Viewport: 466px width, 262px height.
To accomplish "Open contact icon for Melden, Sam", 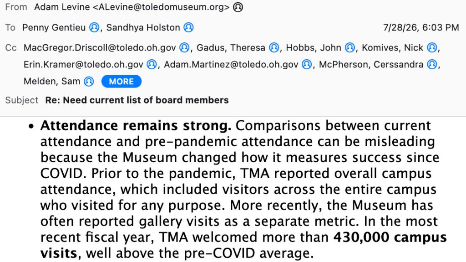I will point(89,81).
